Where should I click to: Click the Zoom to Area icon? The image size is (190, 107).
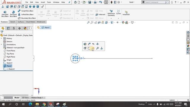92,23
